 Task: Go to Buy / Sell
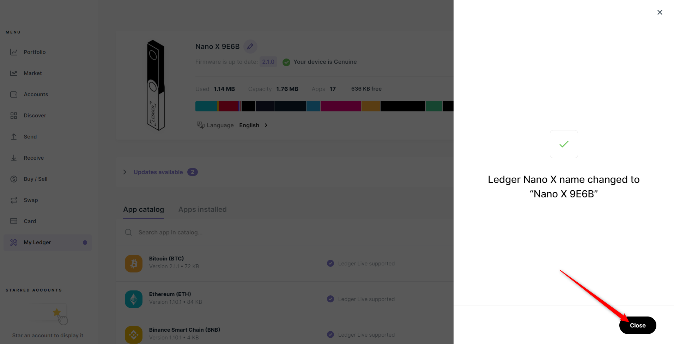[x=36, y=179]
